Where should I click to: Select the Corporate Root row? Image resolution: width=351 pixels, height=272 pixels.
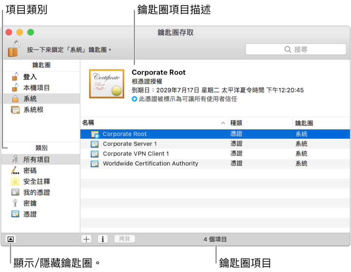tap(215, 134)
